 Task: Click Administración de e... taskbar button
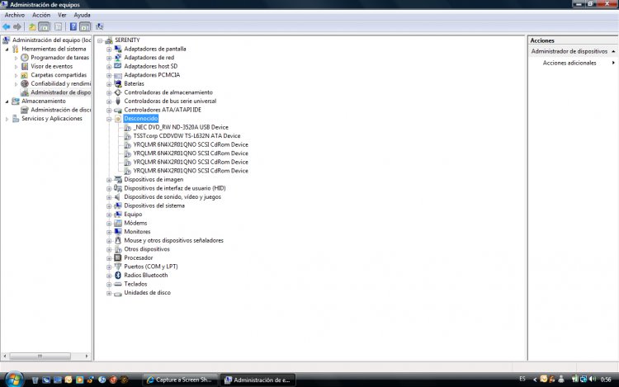click(x=258, y=380)
